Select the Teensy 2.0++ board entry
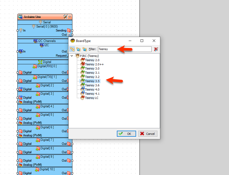The width and height of the screenshot is (229, 175). (x=93, y=64)
